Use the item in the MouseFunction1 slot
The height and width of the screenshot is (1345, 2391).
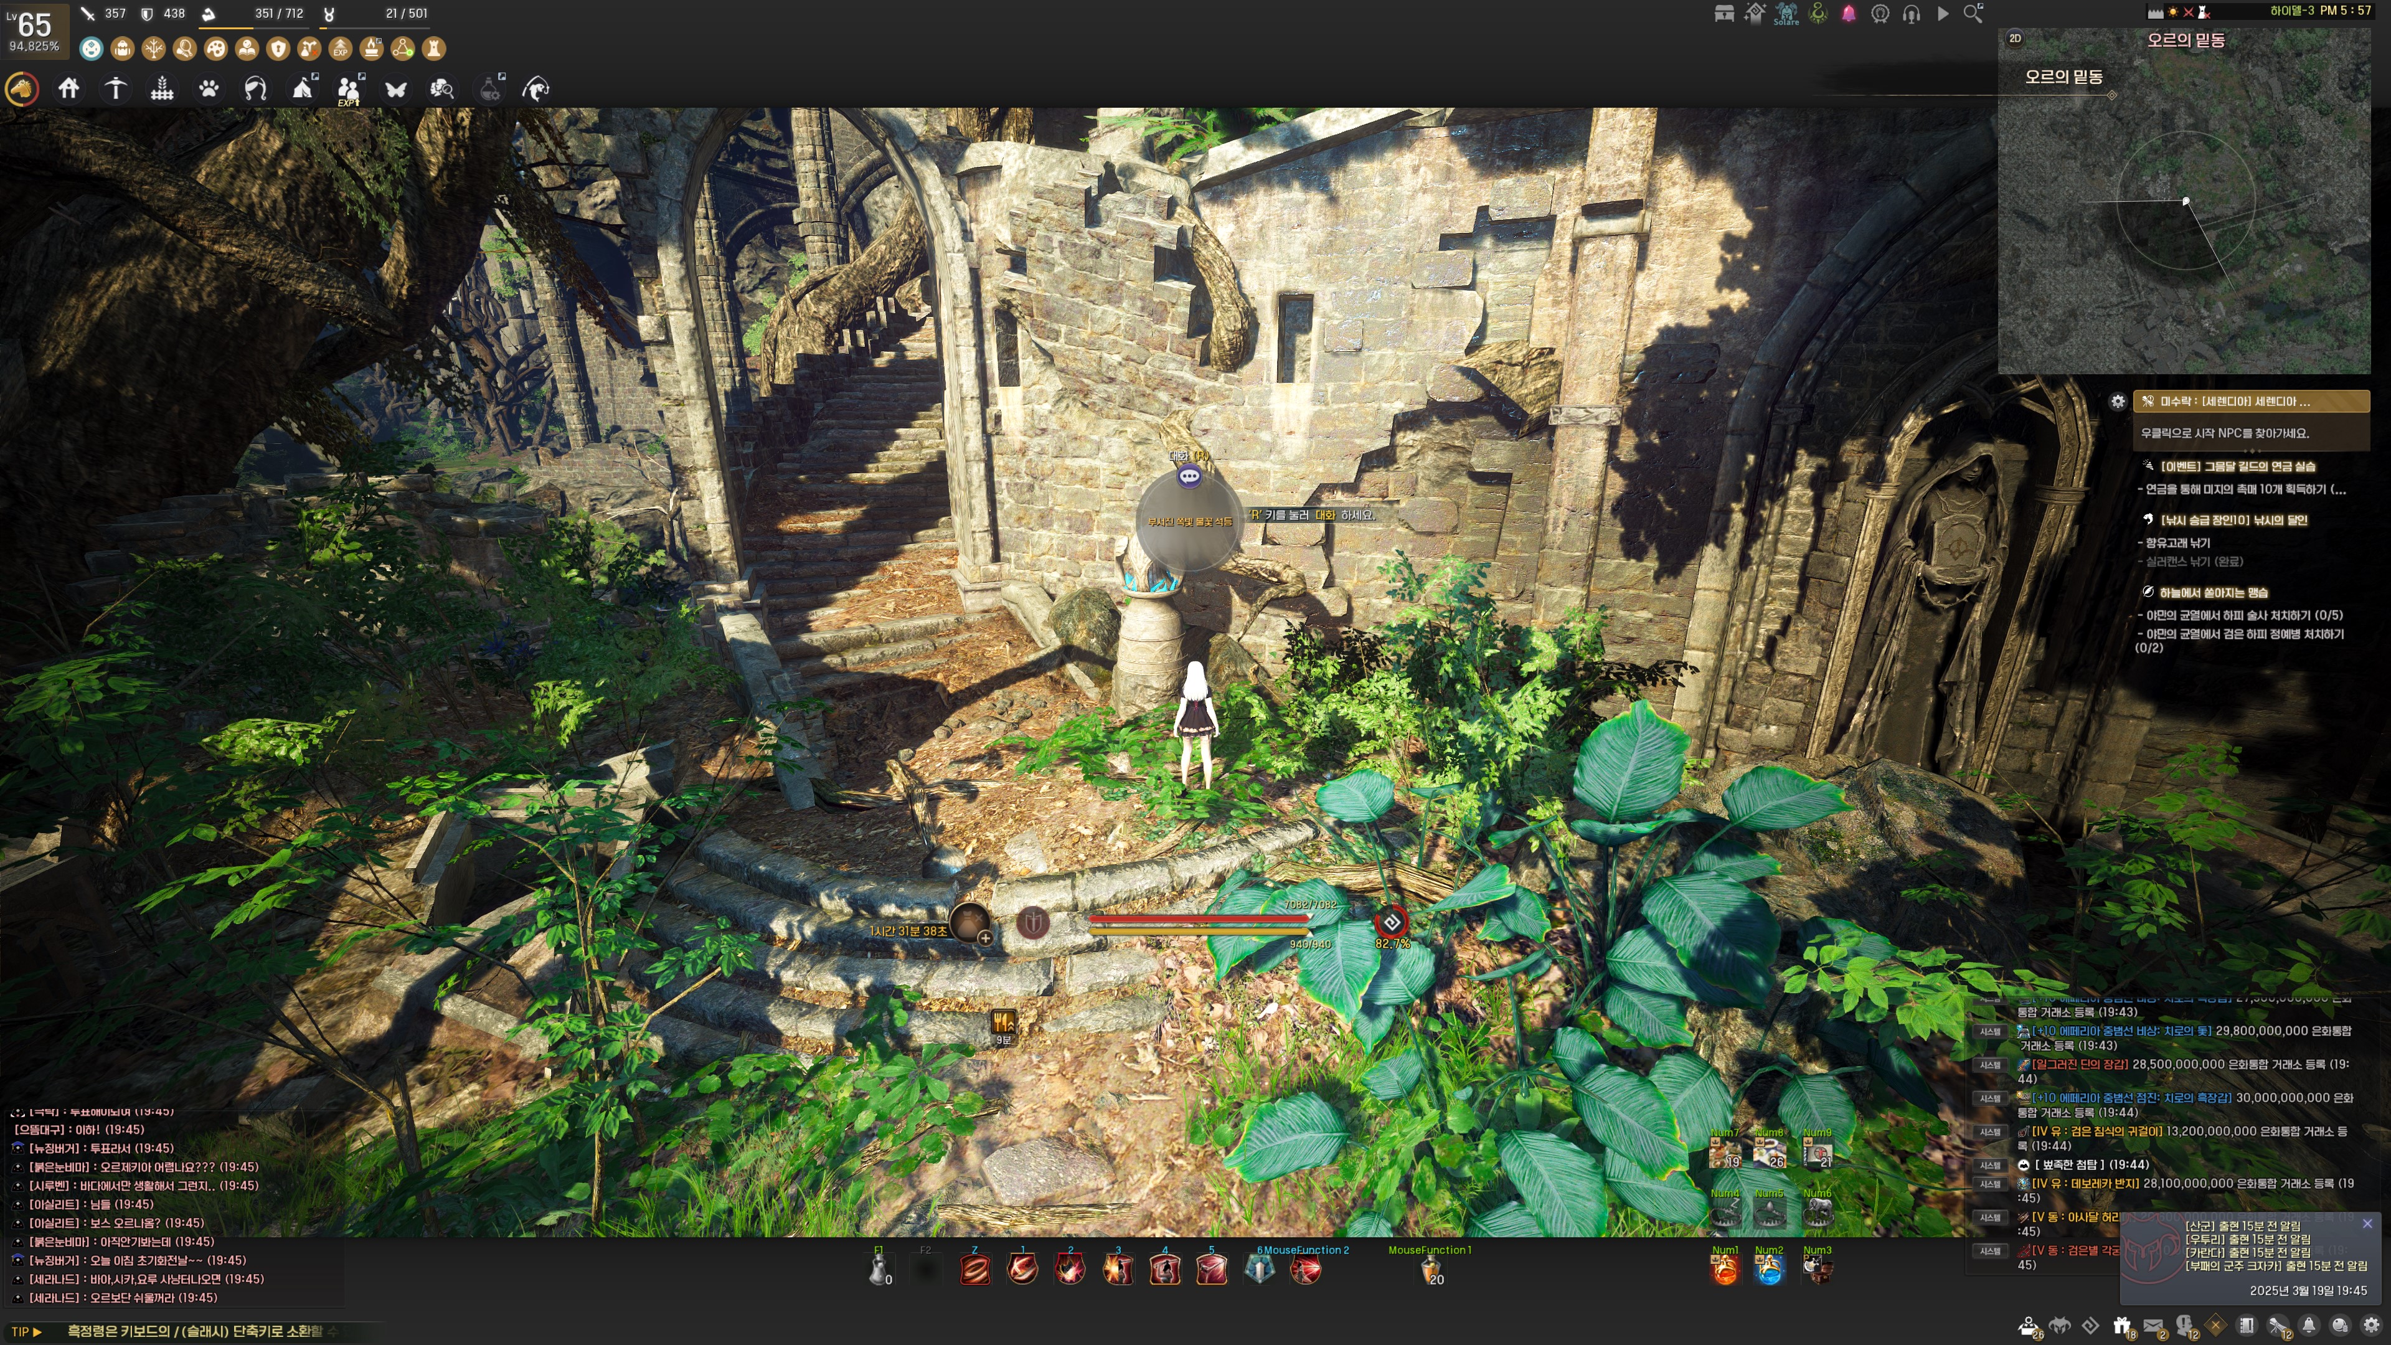(x=1430, y=1269)
